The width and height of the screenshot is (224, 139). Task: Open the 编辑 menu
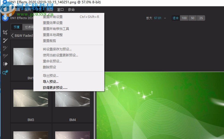(x=17, y=10)
